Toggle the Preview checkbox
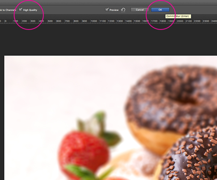Viewport: 217px width, 180px height. [x=107, y=10]
